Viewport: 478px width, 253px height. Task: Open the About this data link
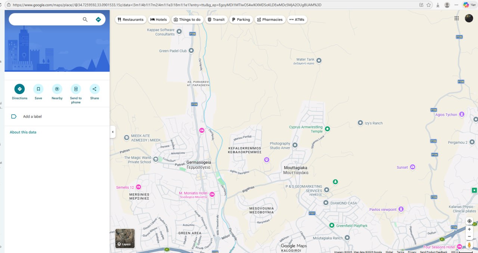point(23,132)
